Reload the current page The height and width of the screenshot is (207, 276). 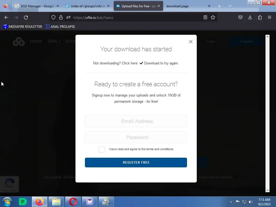[x=26, y=18]
